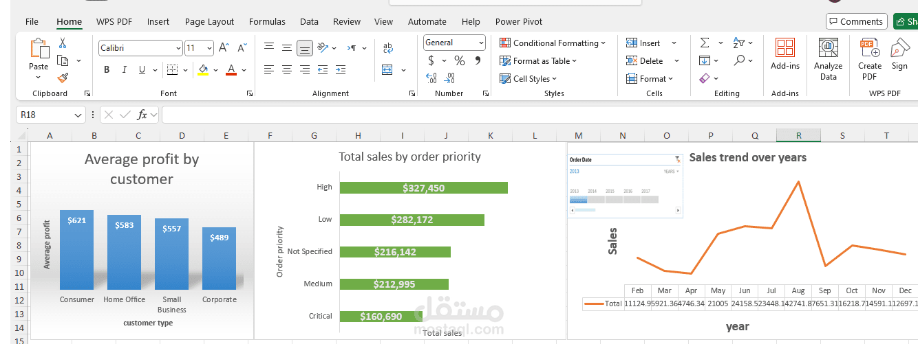Toggle Align Left
The height and width of the screenshot is (344, 918).
tap(269, 69)
